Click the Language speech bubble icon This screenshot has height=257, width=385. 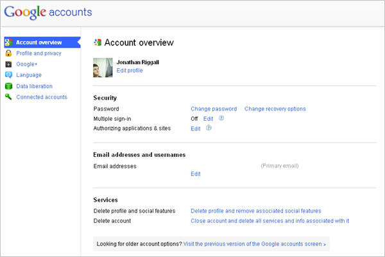tap(8, 75)
